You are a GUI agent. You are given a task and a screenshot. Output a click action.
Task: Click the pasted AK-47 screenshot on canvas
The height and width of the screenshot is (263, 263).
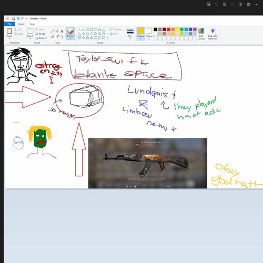[x=148, y=163]
